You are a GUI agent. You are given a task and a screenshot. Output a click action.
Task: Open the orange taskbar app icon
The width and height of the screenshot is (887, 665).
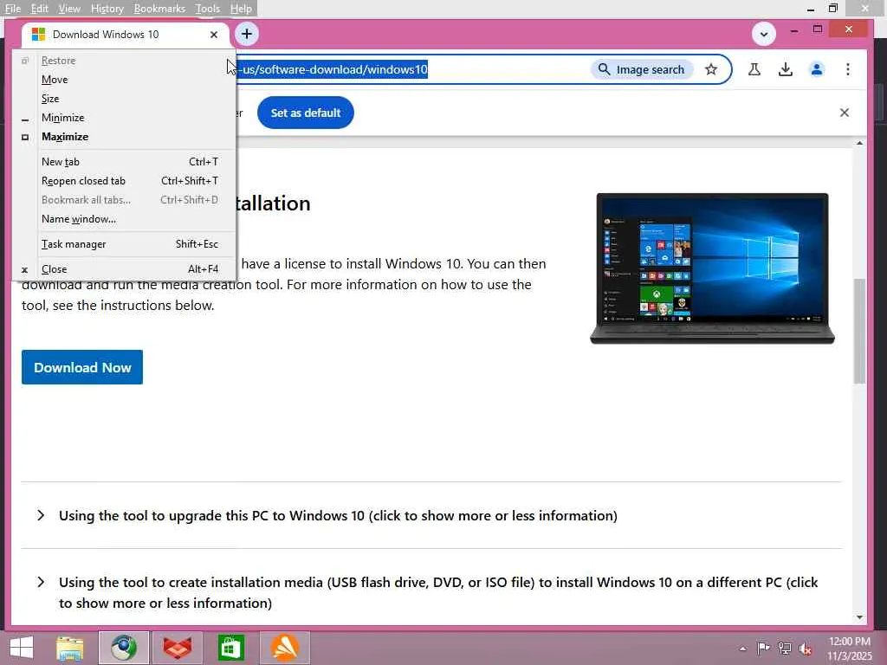(284, 648)
